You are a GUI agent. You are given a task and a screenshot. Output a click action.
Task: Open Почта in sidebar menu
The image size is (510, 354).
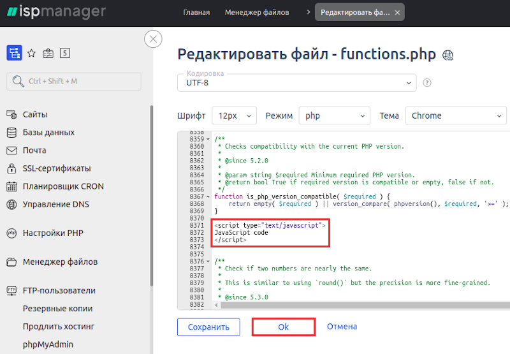click(34, 151)
